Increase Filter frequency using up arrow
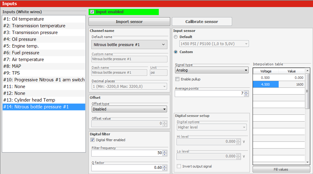Image resolution: width=313 pixels, height=174 pixels. (x=165, y=152)
